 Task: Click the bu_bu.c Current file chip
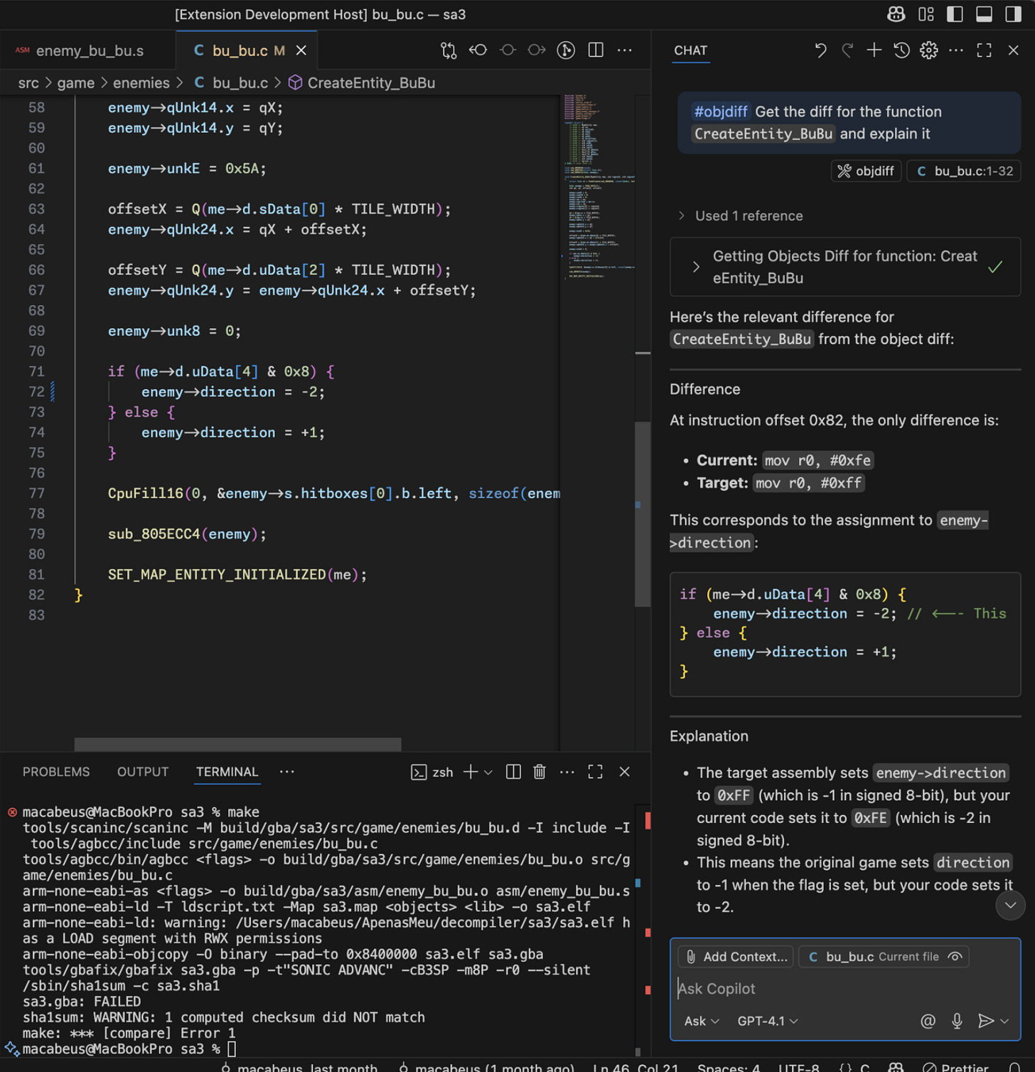[x=884, y=957]
